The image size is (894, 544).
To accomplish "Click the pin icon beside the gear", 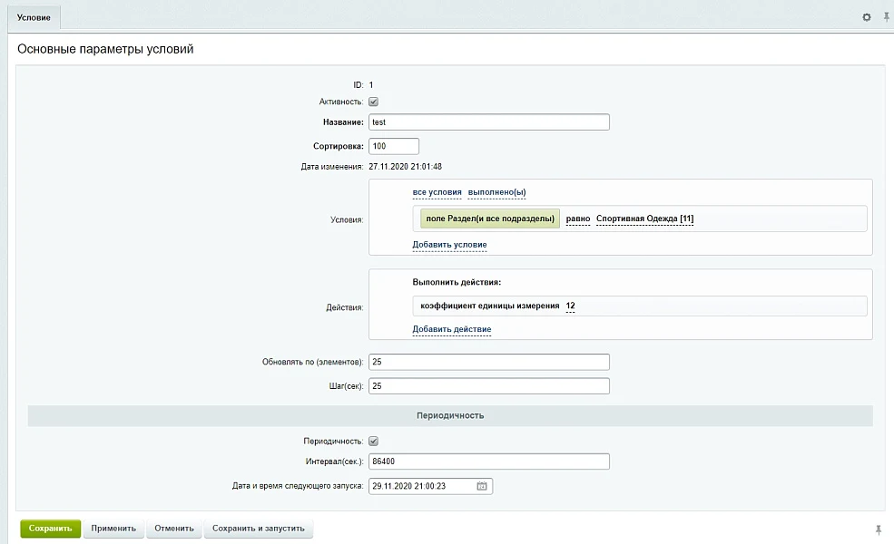I will pyautogui.click(x=887, y=17).
